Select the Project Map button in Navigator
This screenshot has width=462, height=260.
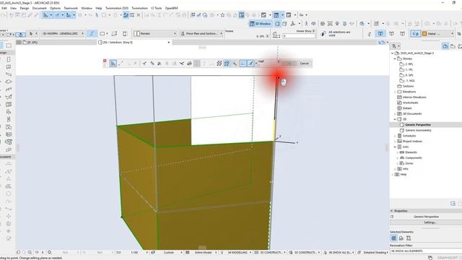coord(445,46)
